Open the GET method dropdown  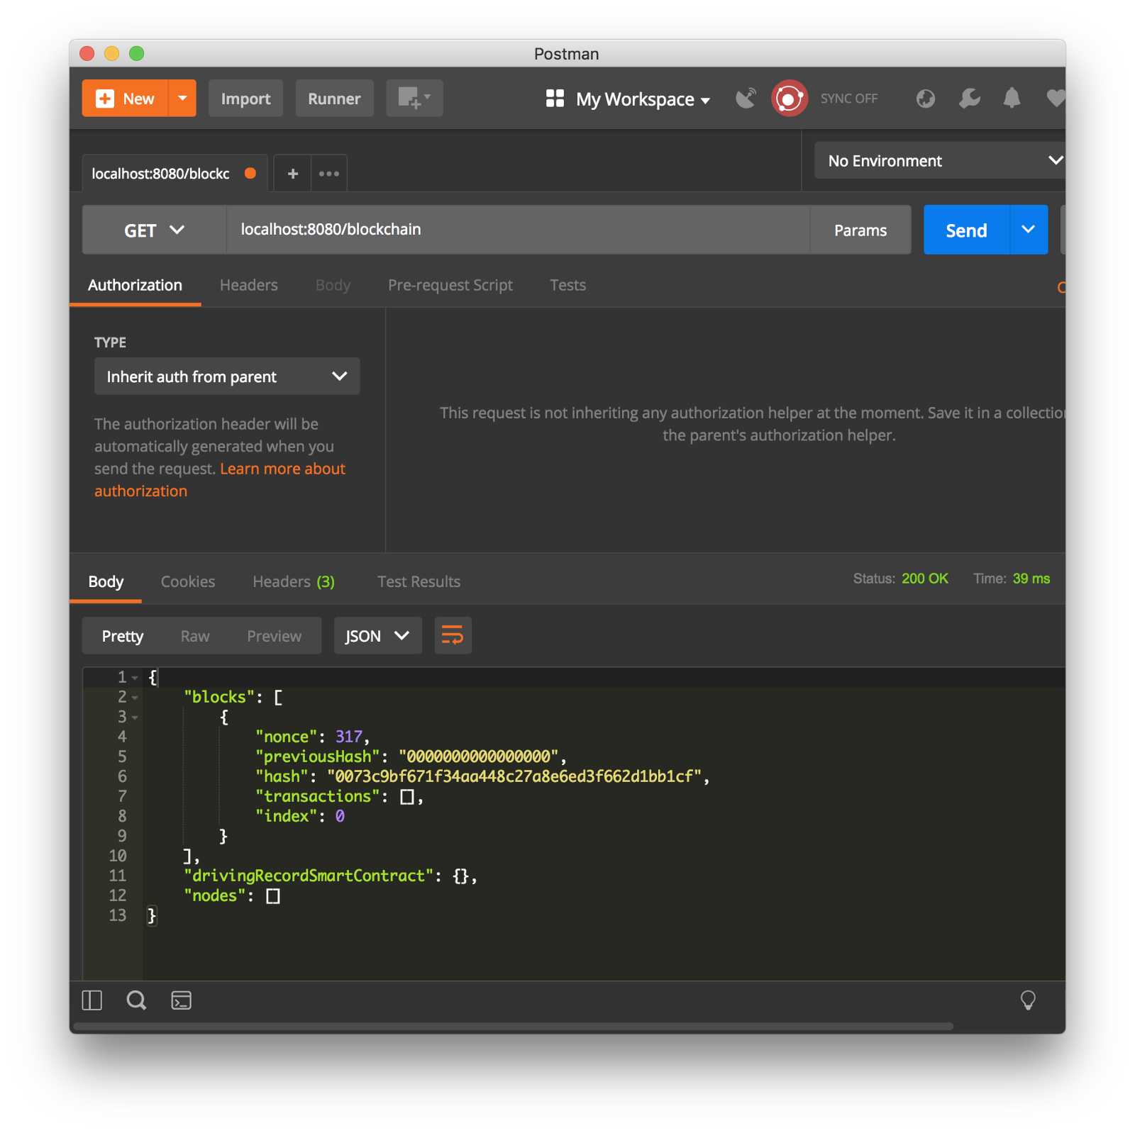[154, 230]
